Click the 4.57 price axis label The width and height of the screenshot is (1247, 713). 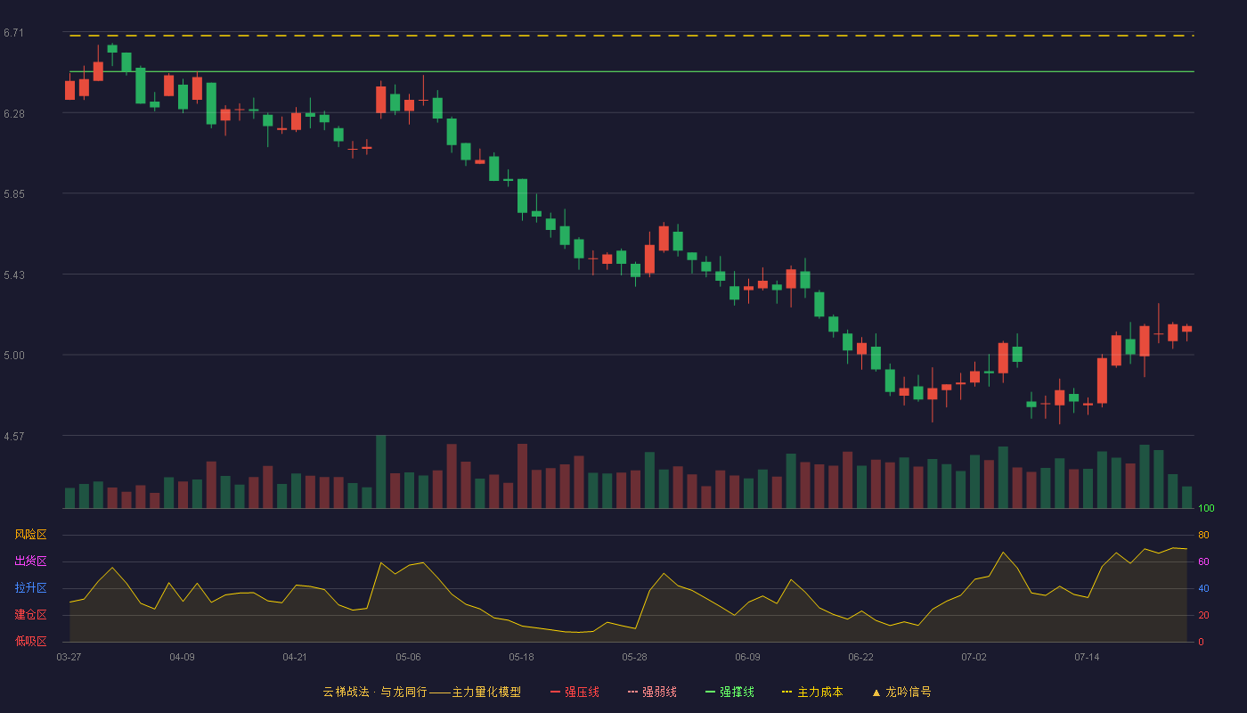coord(13,437)
